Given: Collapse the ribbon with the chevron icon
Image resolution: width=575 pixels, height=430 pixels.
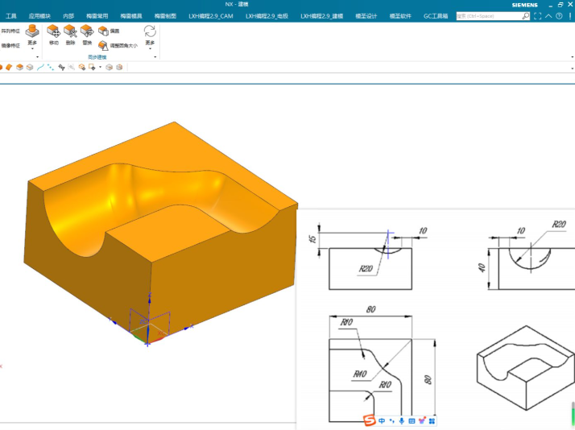Looking at the screenshot, I should click(x=548, y=16).
